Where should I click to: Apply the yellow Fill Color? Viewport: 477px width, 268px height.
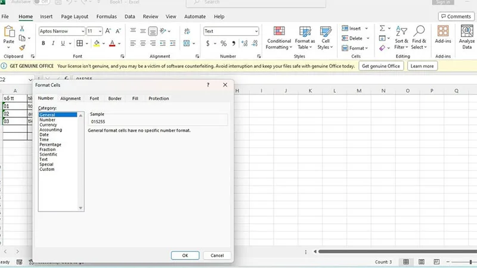click(x=97, y=43)
